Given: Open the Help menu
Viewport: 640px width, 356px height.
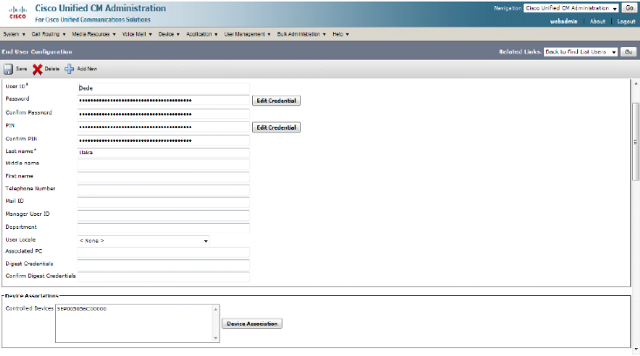Looking at the screenshot, I should click(341, 34).
